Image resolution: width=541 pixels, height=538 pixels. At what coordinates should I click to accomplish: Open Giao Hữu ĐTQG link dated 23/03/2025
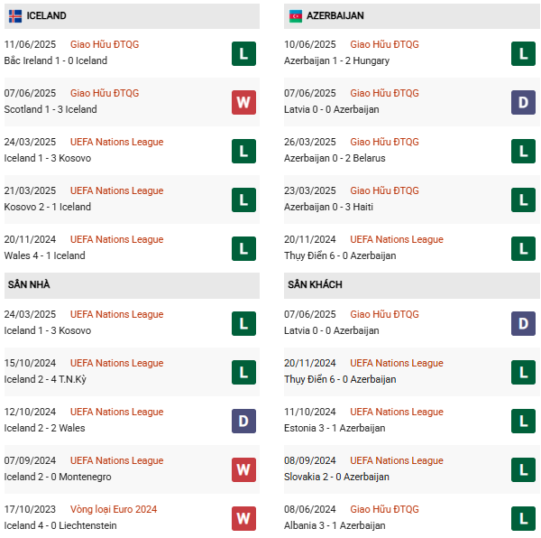[x=384, y=190]
